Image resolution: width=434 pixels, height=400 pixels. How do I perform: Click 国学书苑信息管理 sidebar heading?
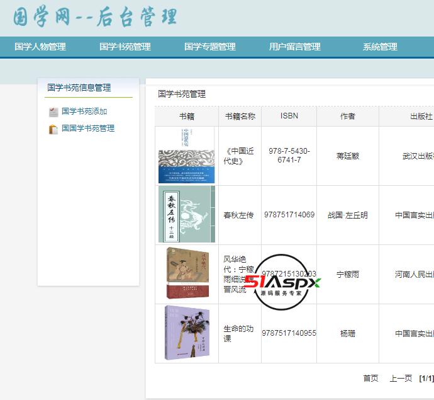(79, 88)
